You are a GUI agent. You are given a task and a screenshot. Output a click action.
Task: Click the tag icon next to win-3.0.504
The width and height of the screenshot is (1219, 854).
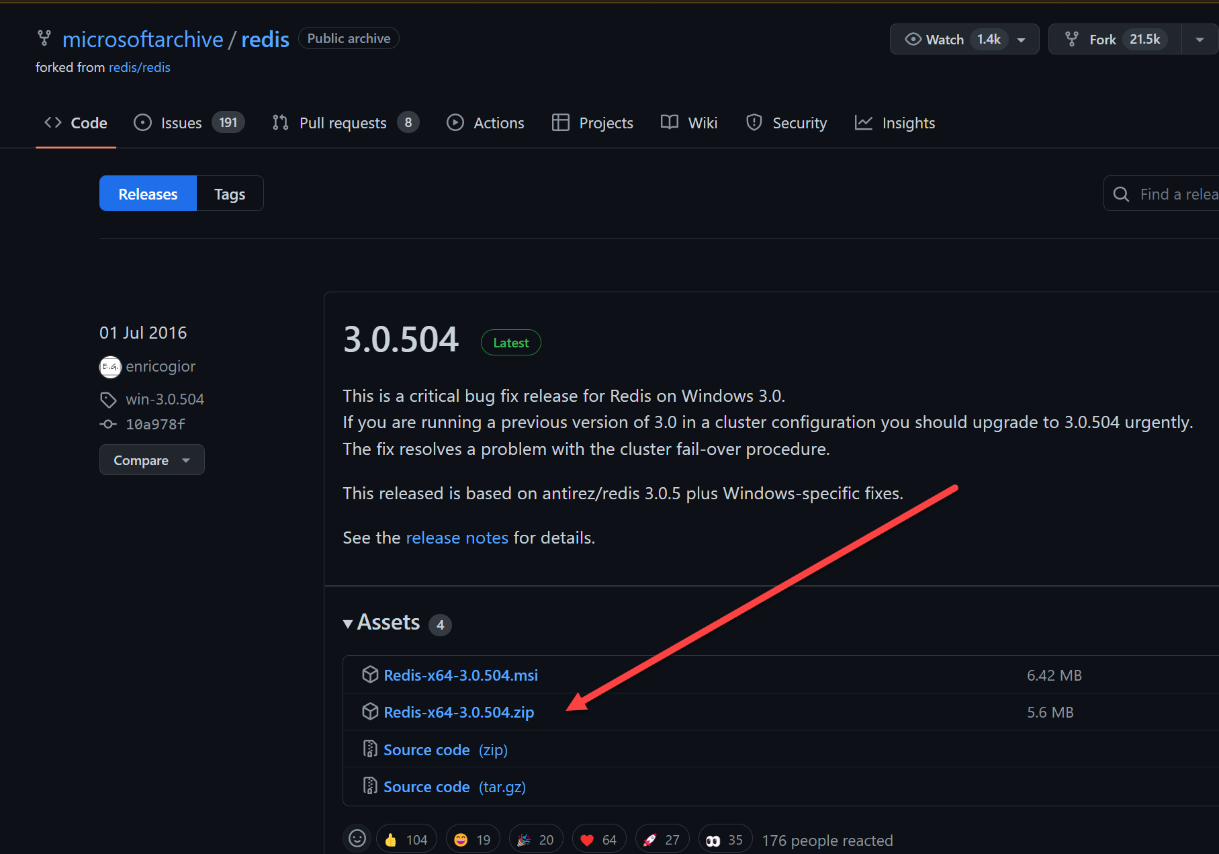108,400
